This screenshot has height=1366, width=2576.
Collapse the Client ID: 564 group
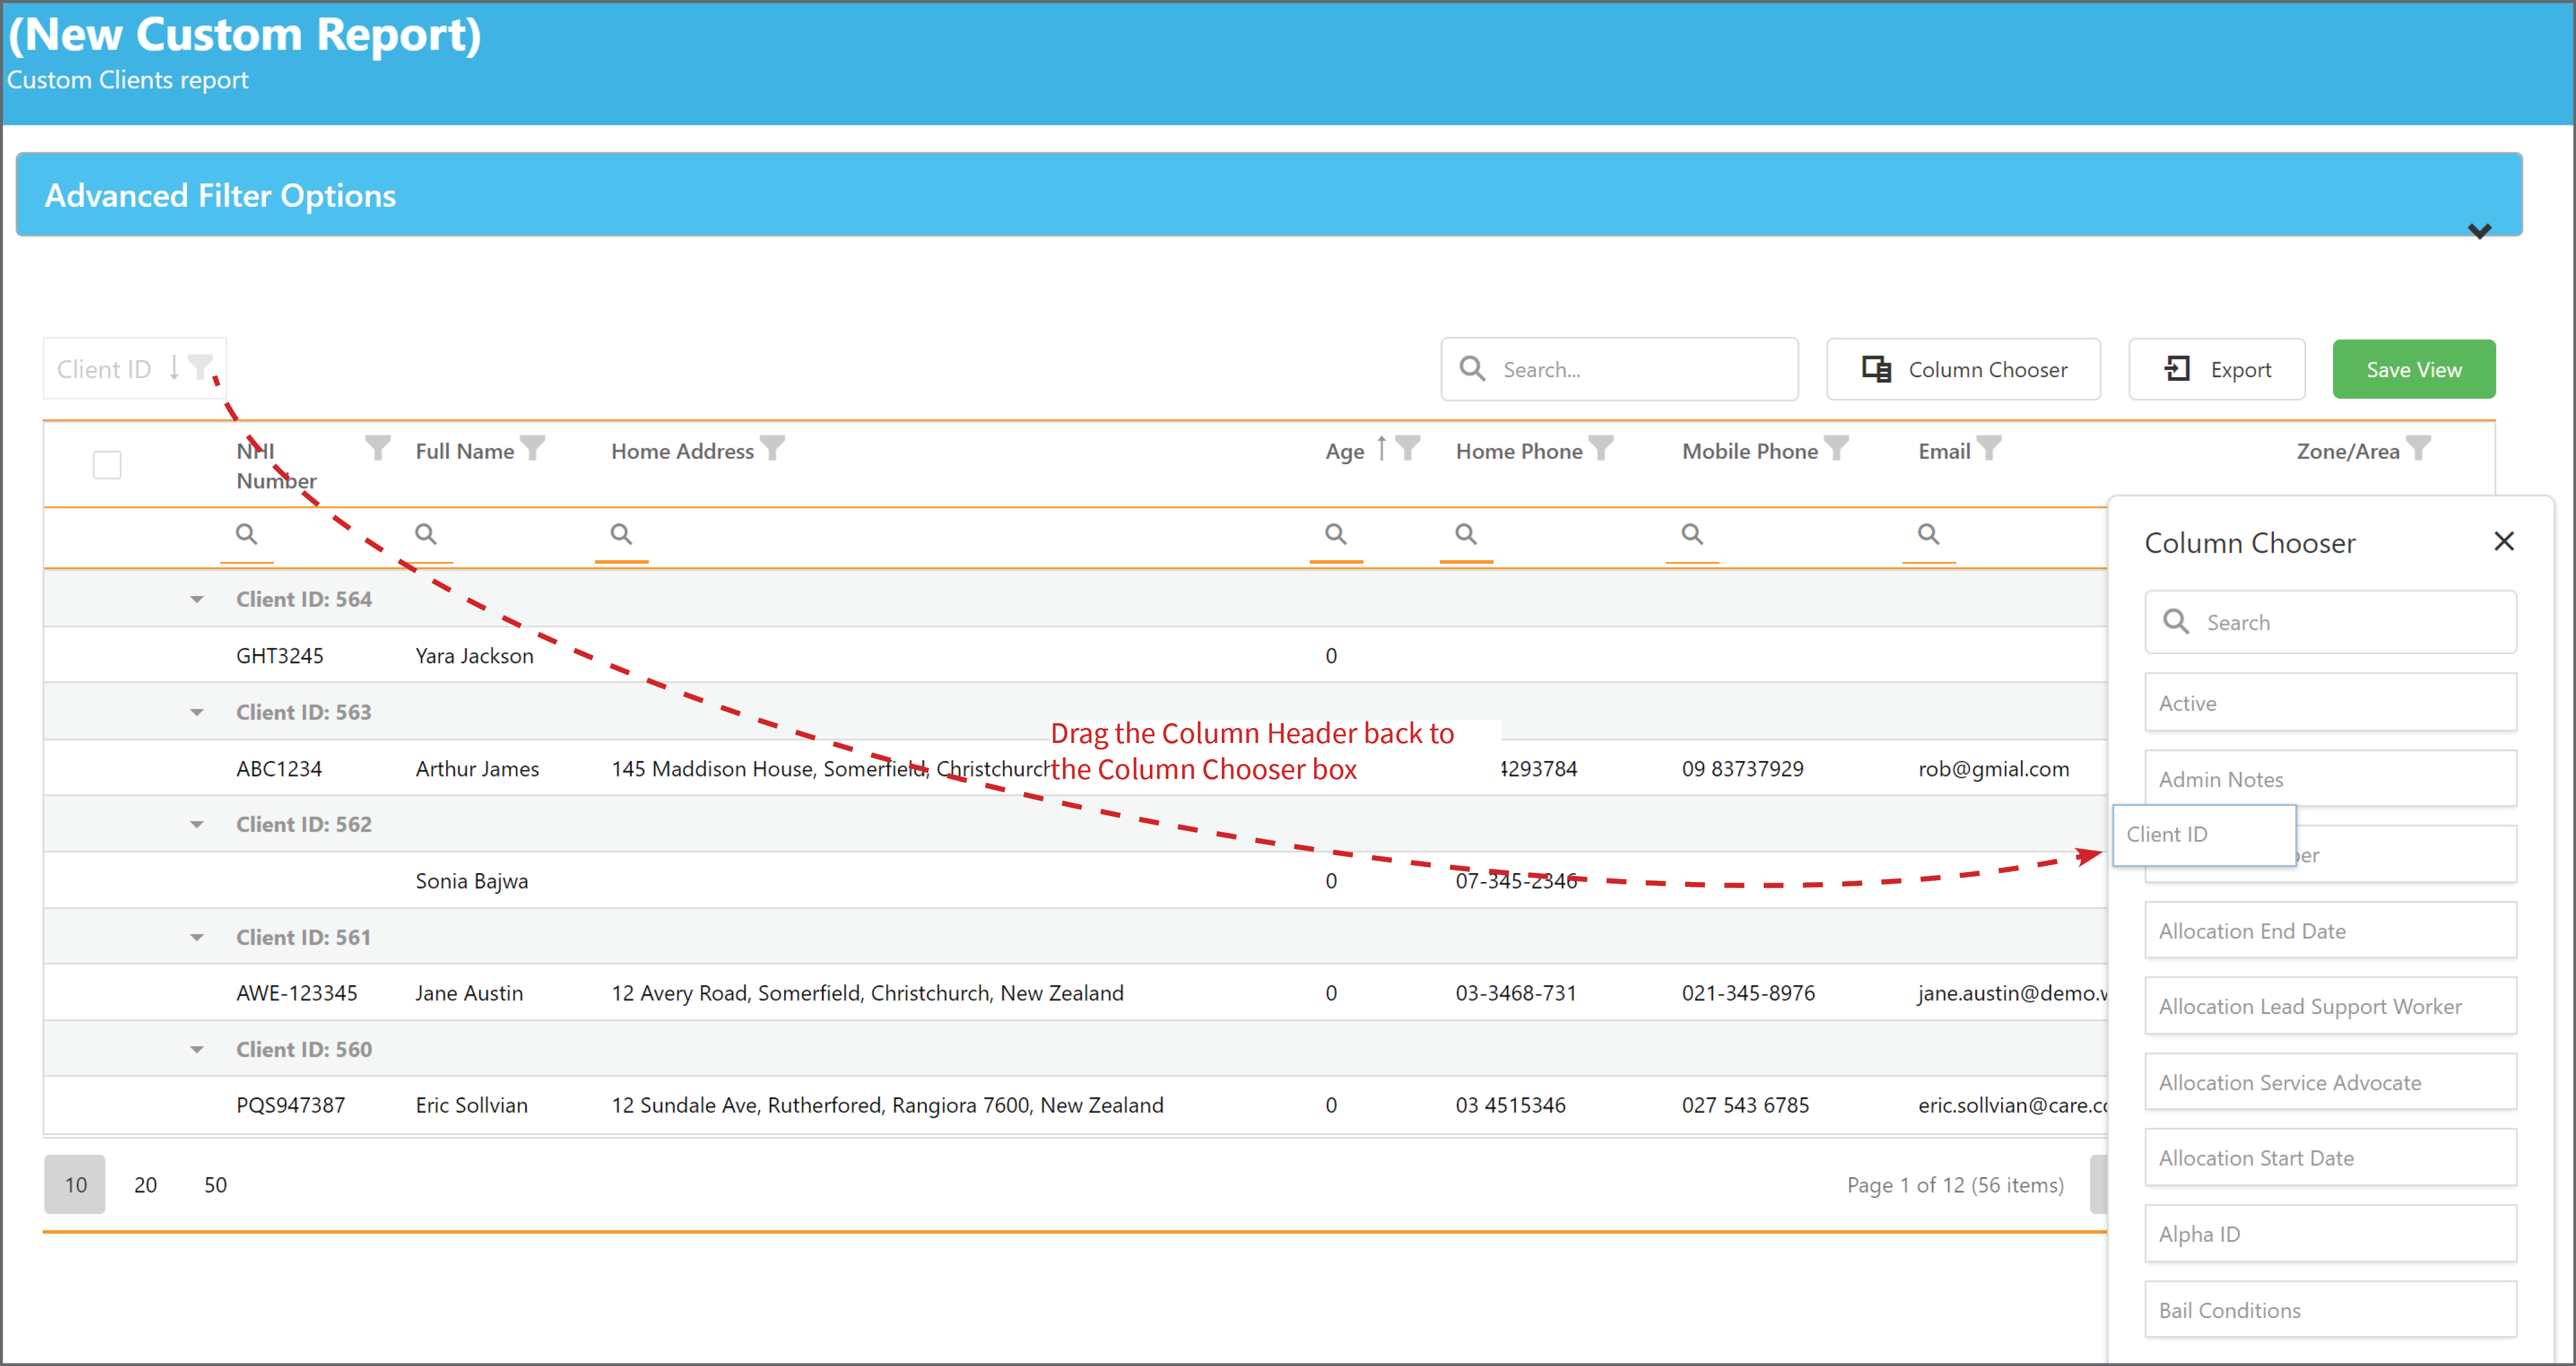197,600
